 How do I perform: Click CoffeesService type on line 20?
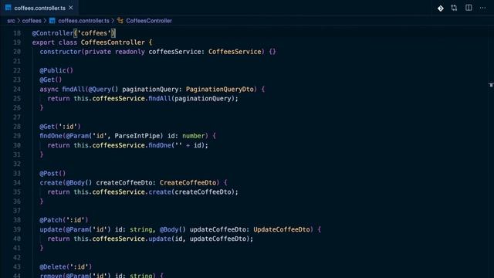[x=235, y=52]
